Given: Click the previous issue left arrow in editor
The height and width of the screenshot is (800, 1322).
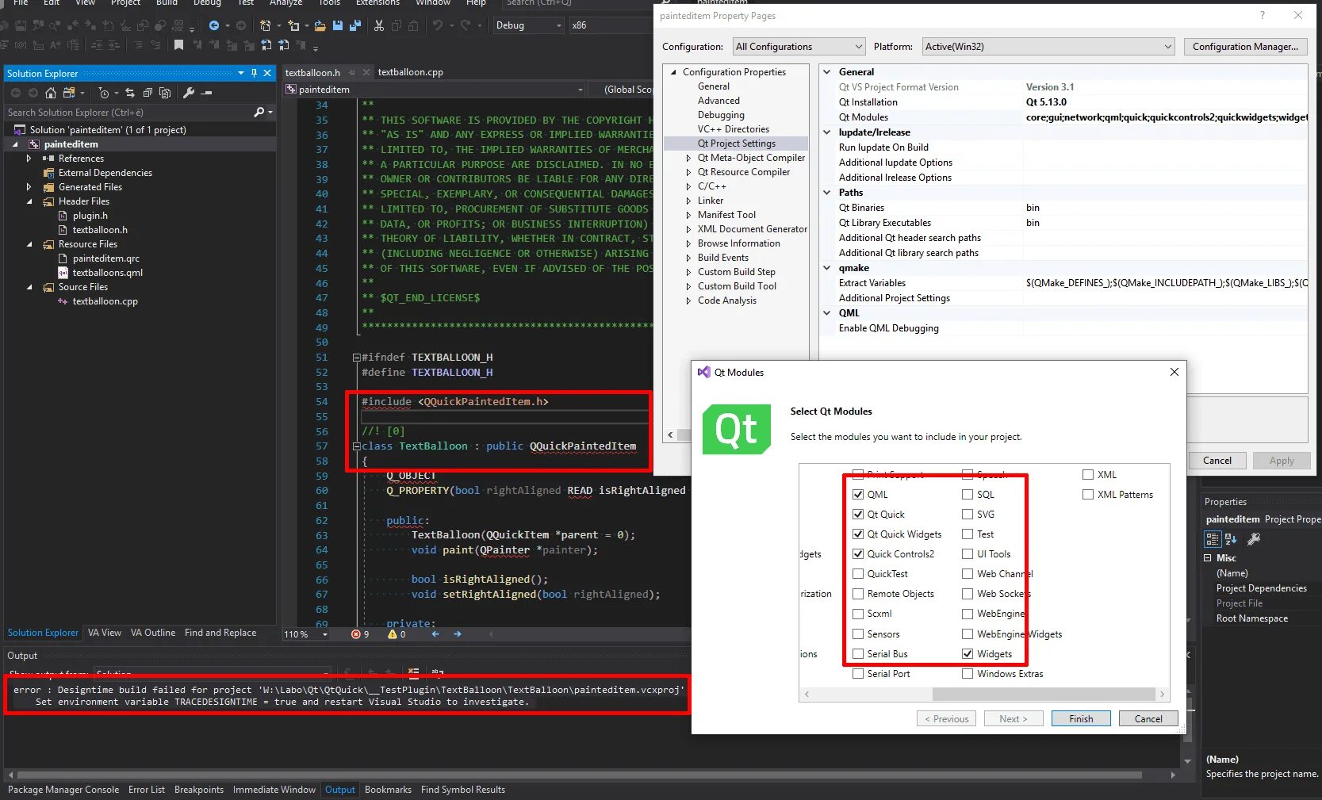Looking at the screenshot, I should pyautogui.click(x=435, y=634).
